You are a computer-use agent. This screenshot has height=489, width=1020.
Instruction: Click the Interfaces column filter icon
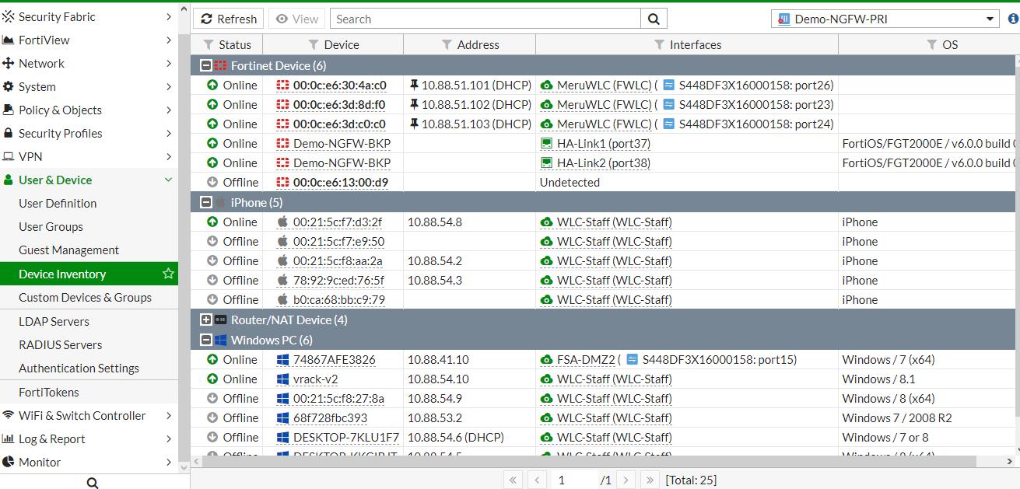coord(659,45)
